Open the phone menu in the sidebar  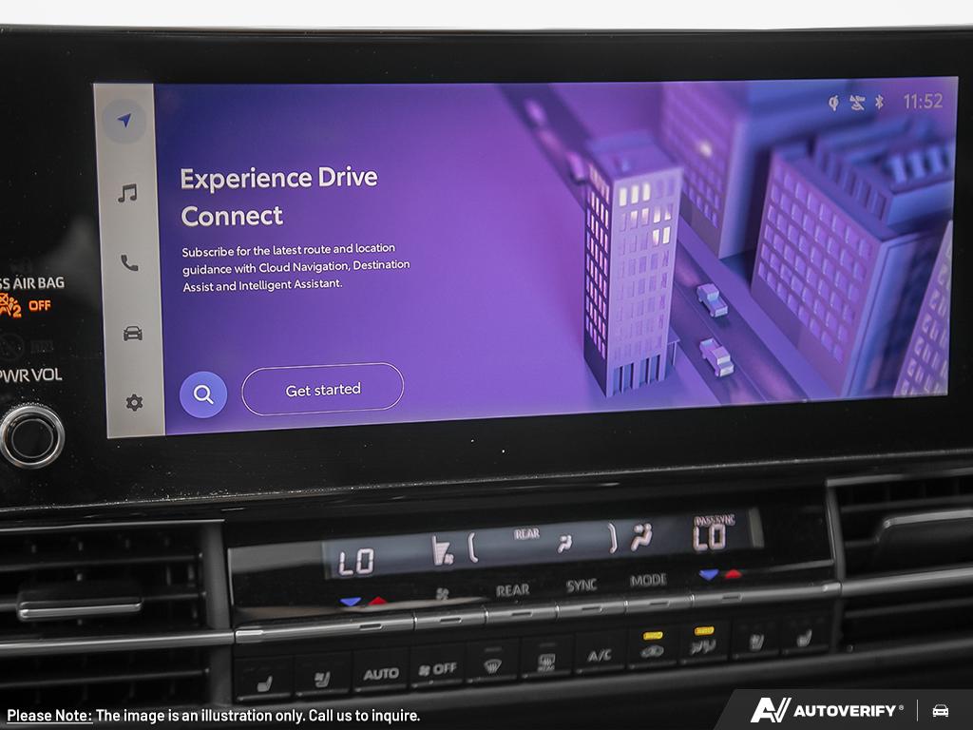(x=129, y=263)
